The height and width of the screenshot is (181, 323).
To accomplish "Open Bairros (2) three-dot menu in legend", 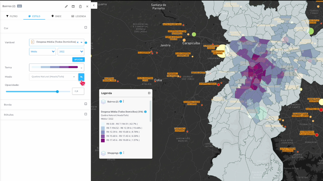I will coord(123,101).
